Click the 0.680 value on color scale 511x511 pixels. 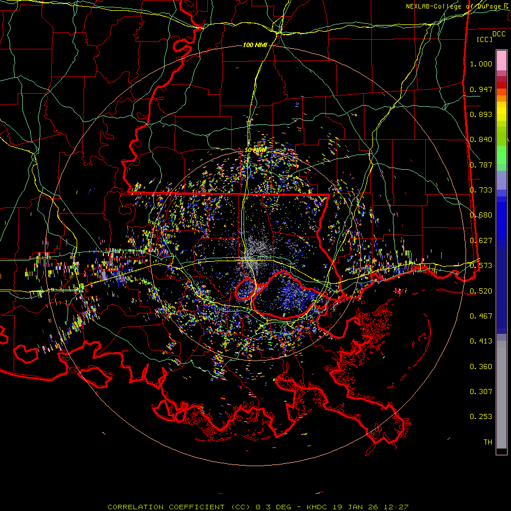coord(481,215)
